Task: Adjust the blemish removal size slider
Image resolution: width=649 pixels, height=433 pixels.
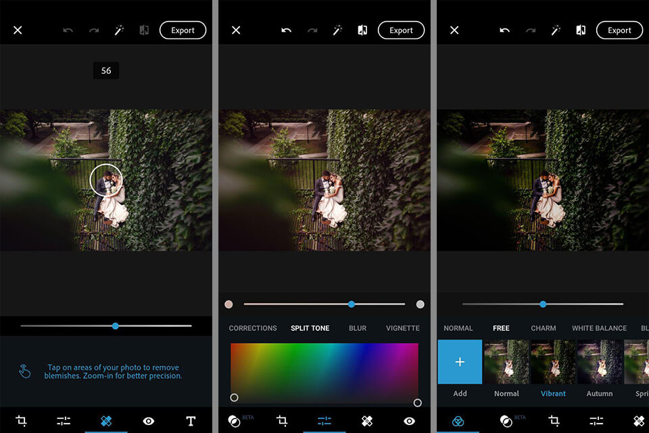Action: pos(115,326)
